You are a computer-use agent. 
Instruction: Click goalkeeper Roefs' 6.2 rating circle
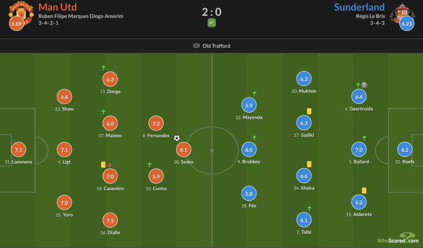point(405,150)
